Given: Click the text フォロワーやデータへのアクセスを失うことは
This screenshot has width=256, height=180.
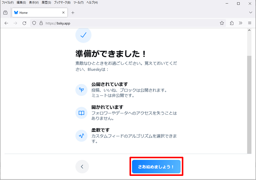Looking at the screenshot, I should point(134,113).
